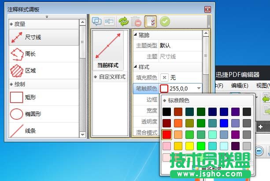
Task: Click the zoom-out minus icon in 迅捷PDF编辑器
Action: pos(259,151)
